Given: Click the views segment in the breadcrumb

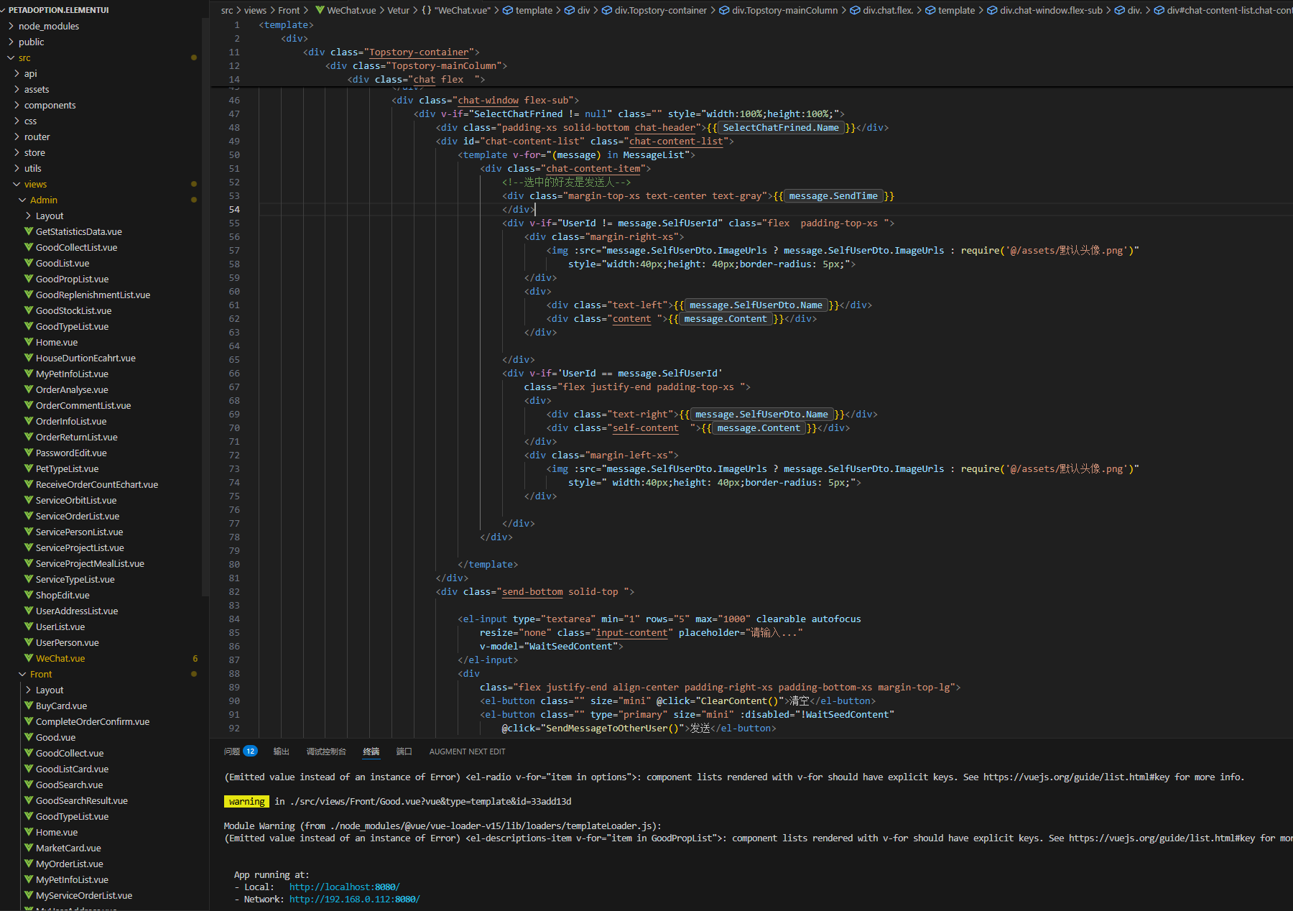Looking at the screenshot, I should click(x=255, y=10).
